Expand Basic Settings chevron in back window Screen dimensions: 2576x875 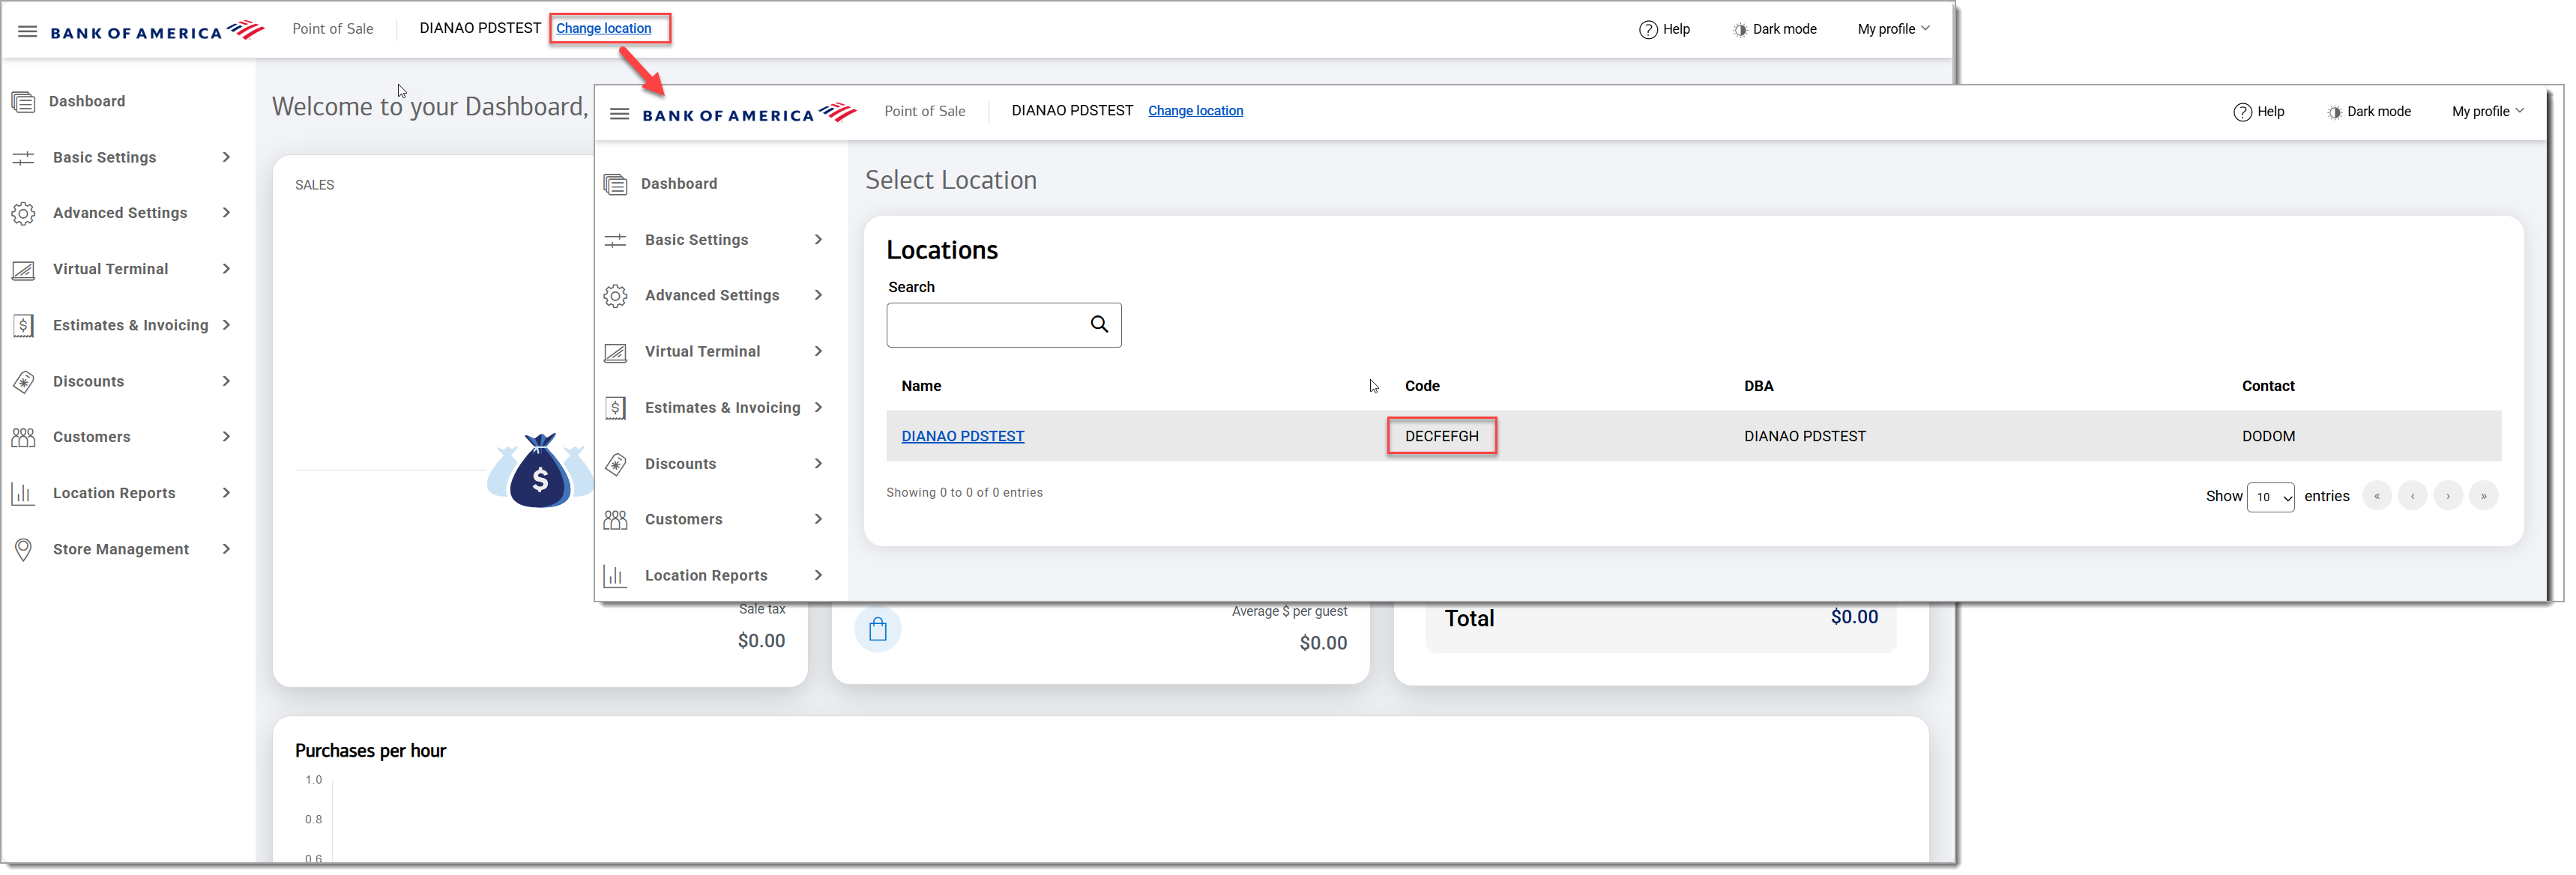tap(227, 157)
